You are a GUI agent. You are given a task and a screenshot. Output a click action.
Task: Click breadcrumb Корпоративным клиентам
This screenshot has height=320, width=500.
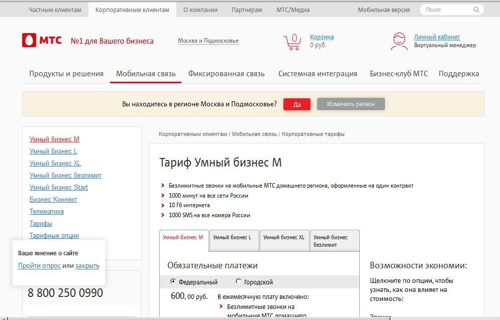point(193,134)
